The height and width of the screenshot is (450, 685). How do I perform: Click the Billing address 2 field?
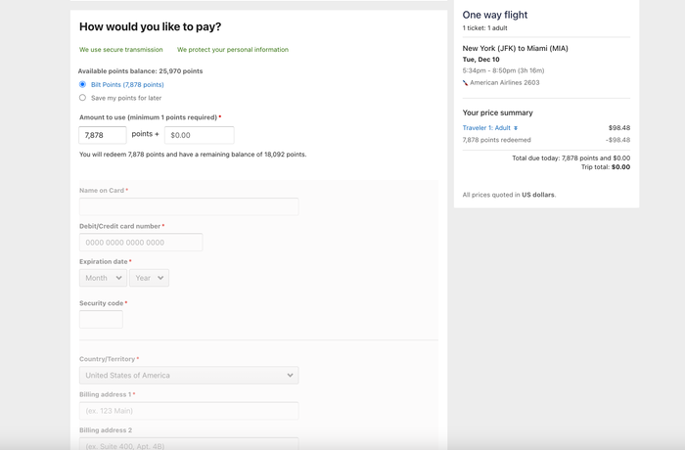pos(189,444)
